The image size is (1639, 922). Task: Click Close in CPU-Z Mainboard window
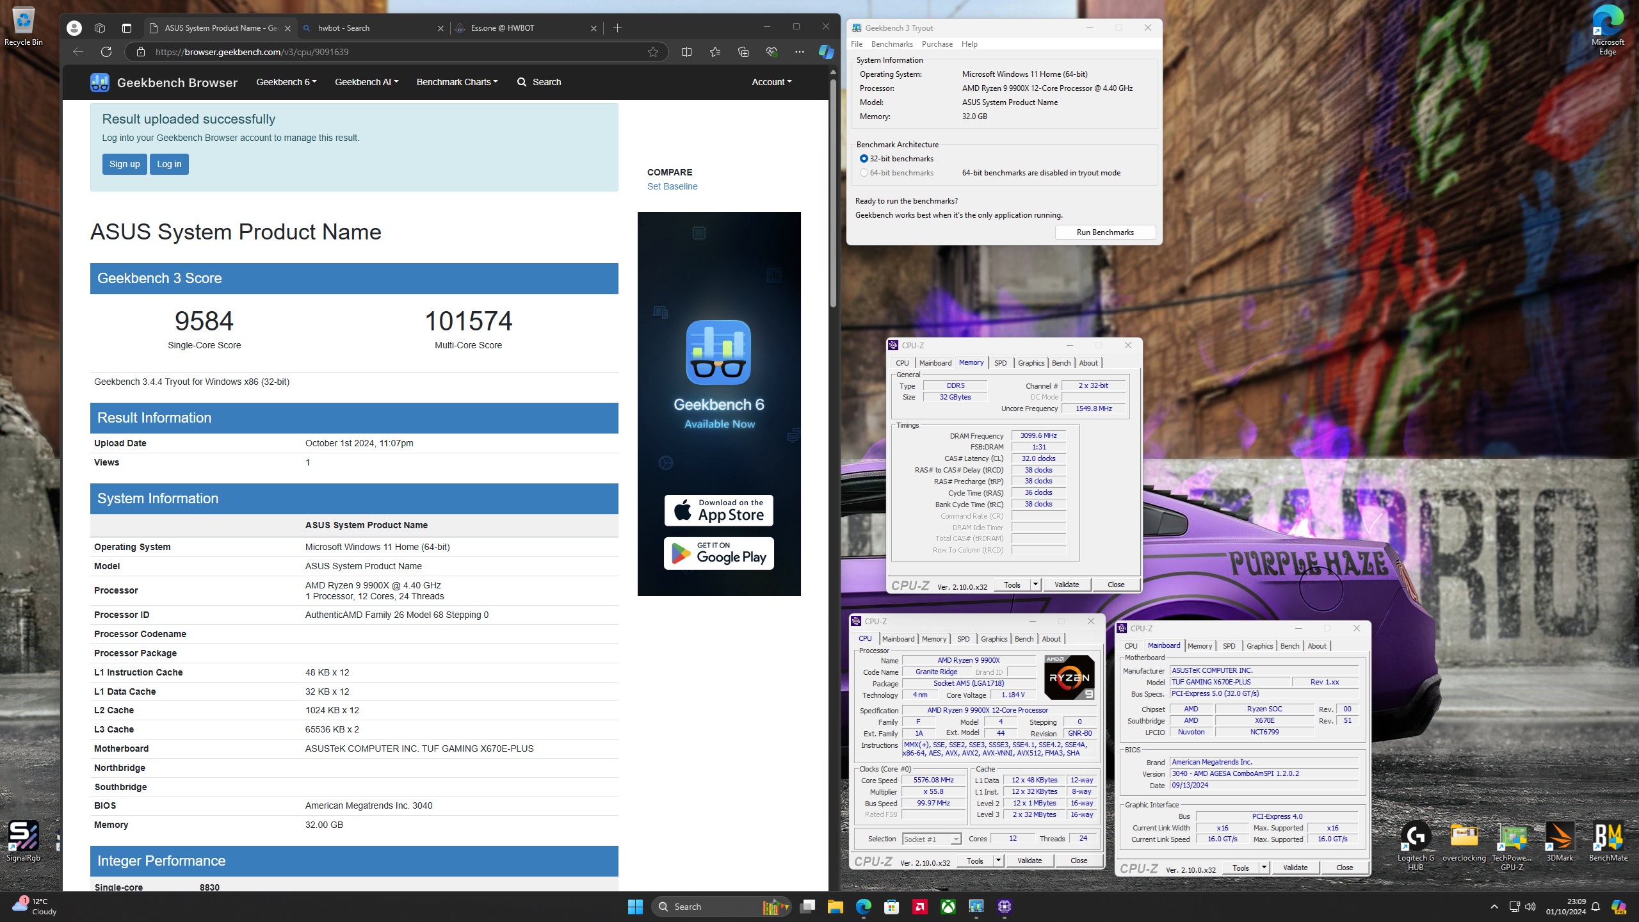coord(1344,868)
